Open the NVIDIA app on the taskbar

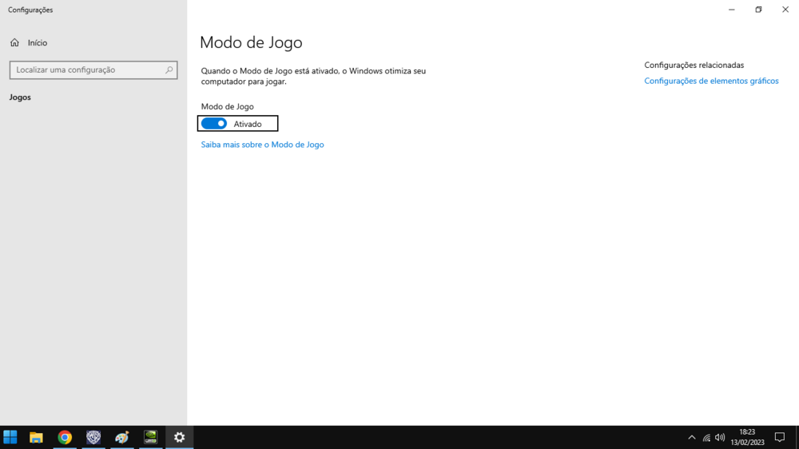pyautogui.click(x=150, y=437)
